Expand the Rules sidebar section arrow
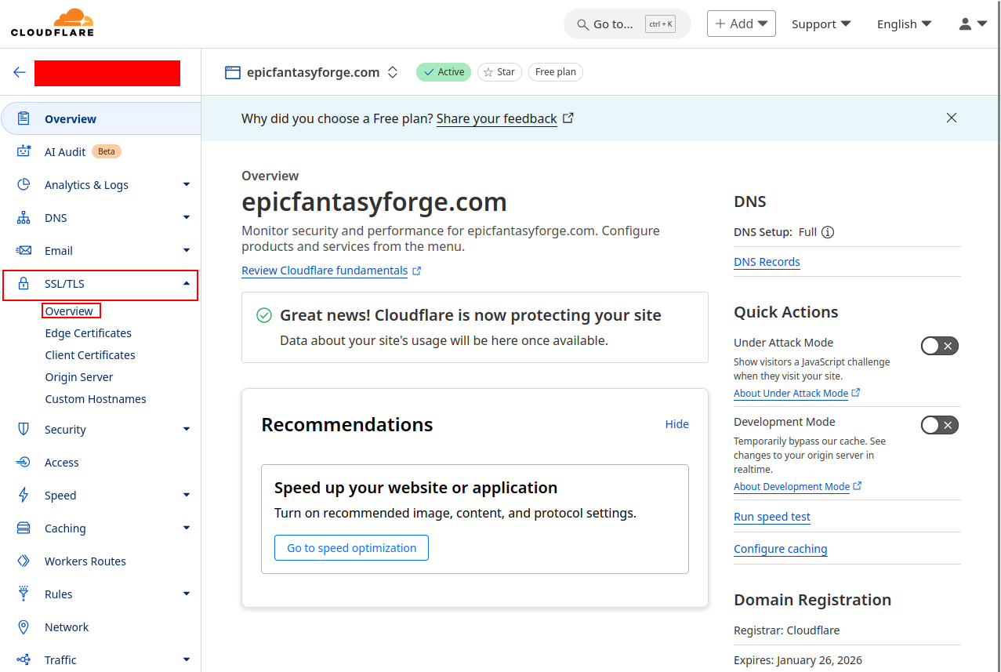Image resolution: width=1001 pixels, height=672 pixels. (x=187, y=594)
